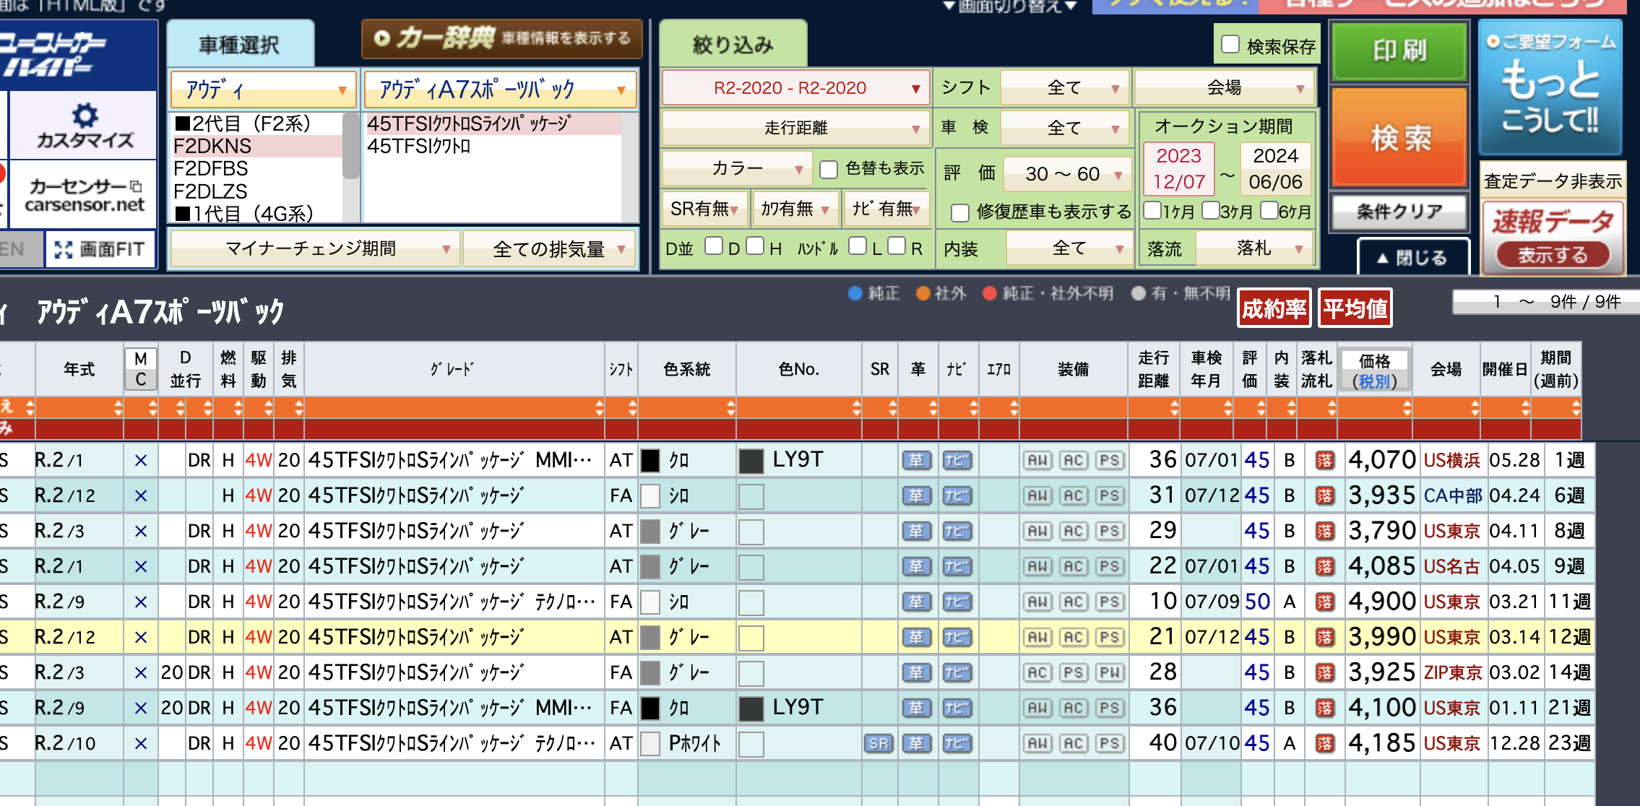Click the 閉じる button
This screenshot has height=806, width=1640.
tap(1413, 257)
